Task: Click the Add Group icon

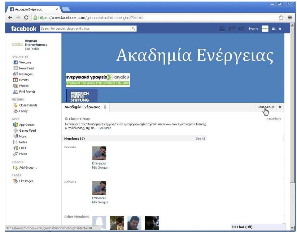Action: pyautogui.click(x=15, y=167)
